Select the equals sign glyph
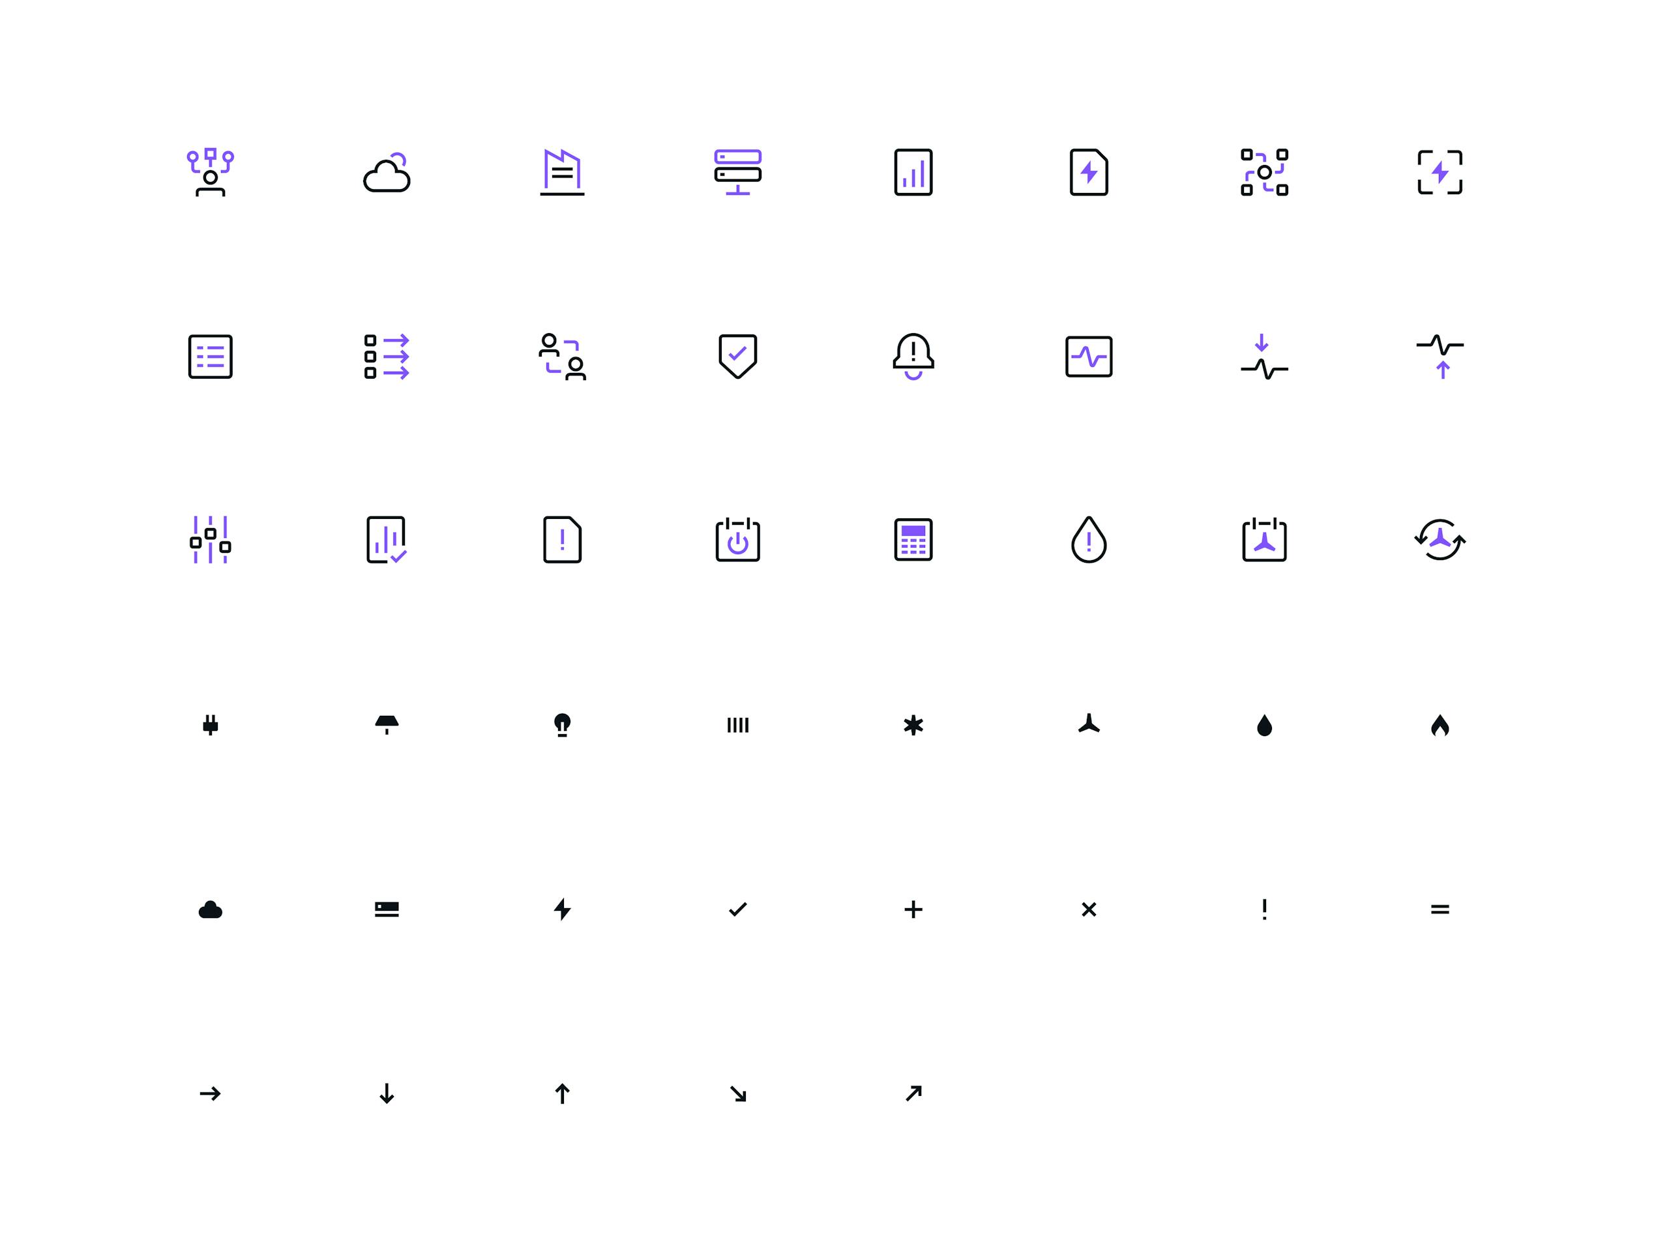Screen dimensions: 1669x1240 tap(1440, 909)
